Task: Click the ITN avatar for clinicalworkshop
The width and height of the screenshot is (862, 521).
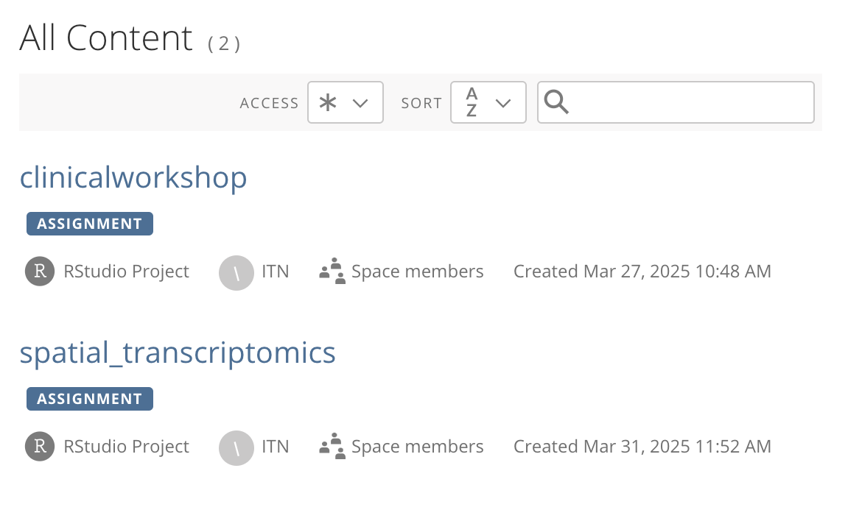Action: [x=236, y=273]
